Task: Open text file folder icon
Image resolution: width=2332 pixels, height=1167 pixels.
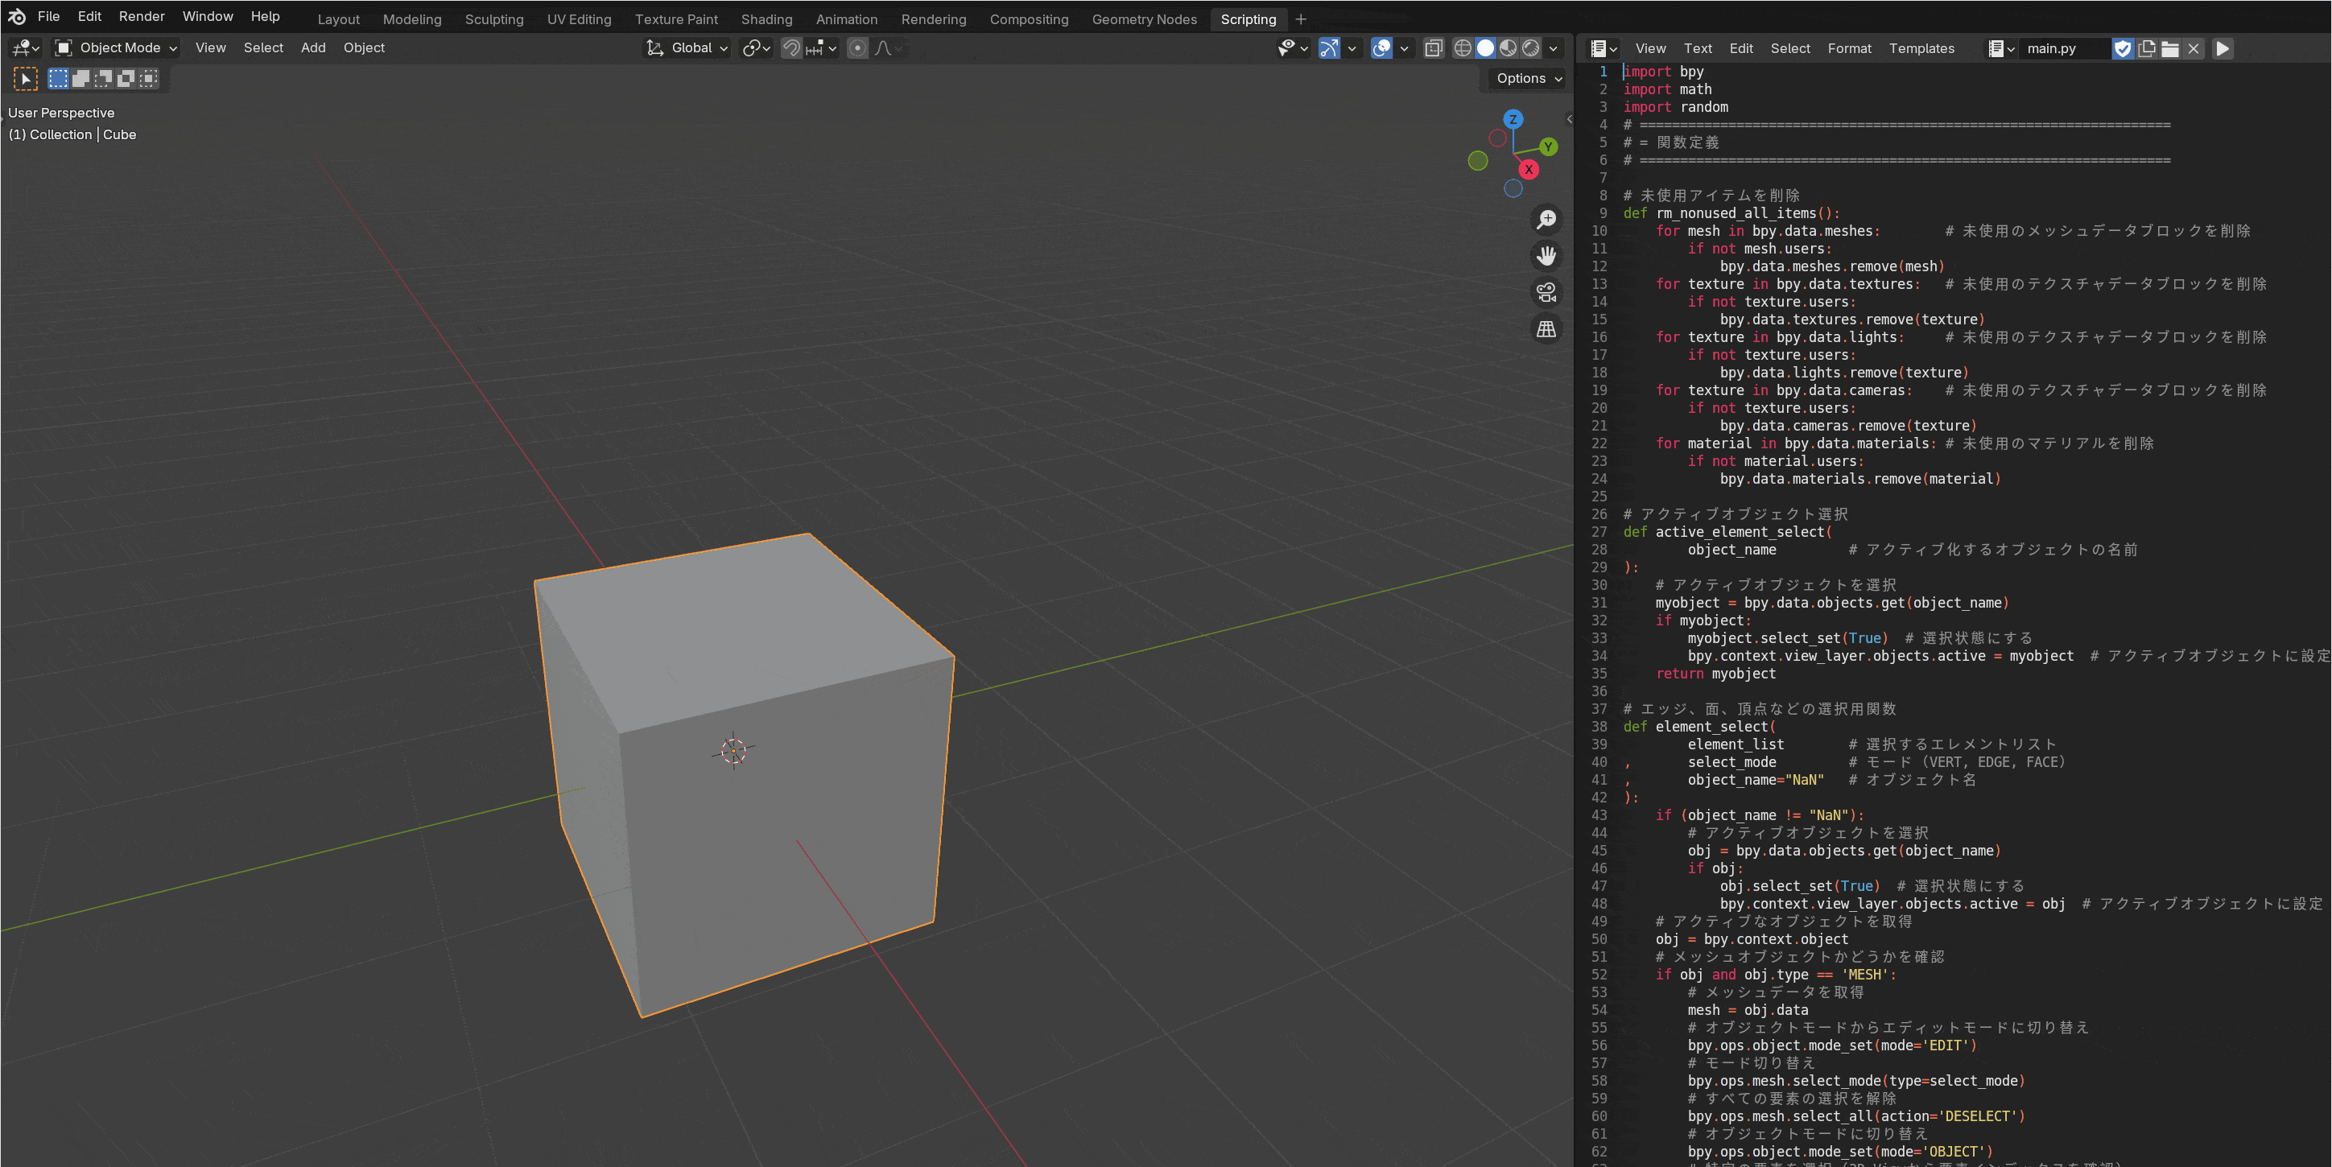Action: tap(2170, 49)
